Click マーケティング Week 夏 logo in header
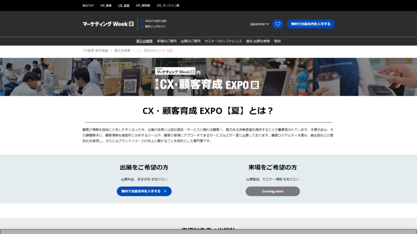This screenshot has width=417, height=234. 108,24
